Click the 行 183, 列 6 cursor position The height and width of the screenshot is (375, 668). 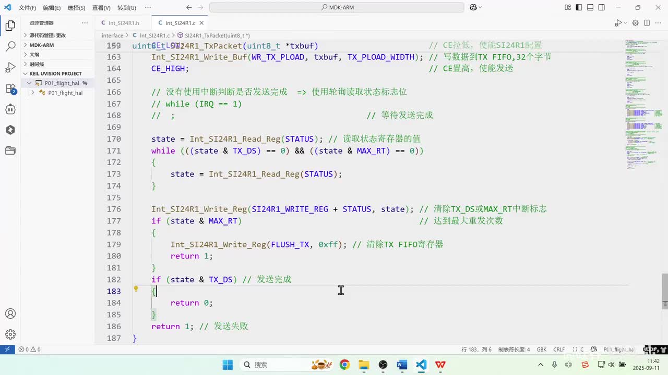(476, 349)
